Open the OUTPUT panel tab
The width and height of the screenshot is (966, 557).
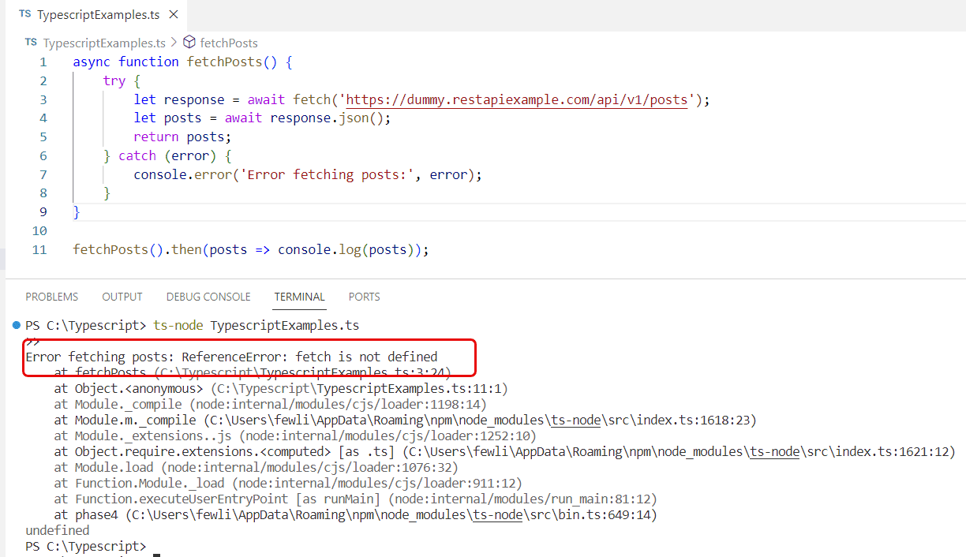coord(122,297)
